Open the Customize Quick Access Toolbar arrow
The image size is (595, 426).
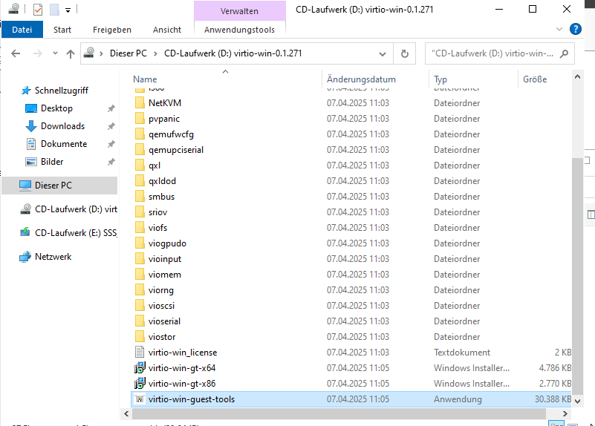coord(68,10)
